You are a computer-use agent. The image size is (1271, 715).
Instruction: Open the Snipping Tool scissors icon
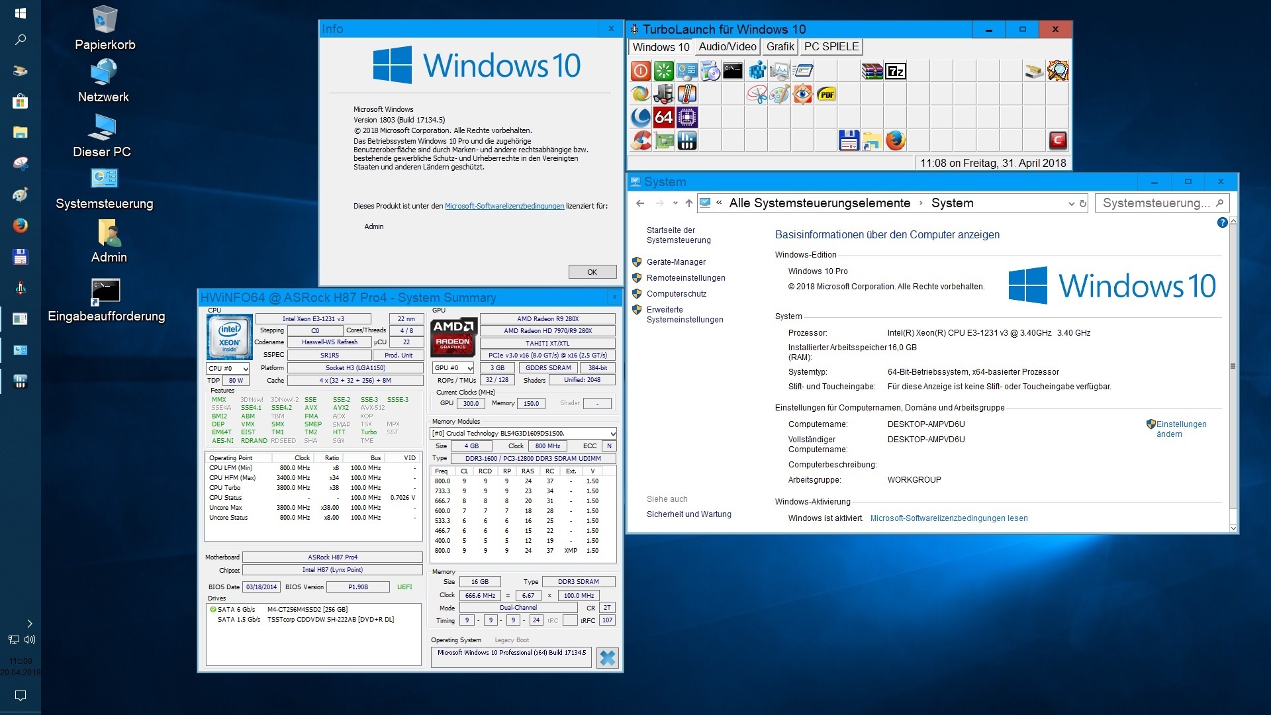pyautogui.click(x=757, y=94)
